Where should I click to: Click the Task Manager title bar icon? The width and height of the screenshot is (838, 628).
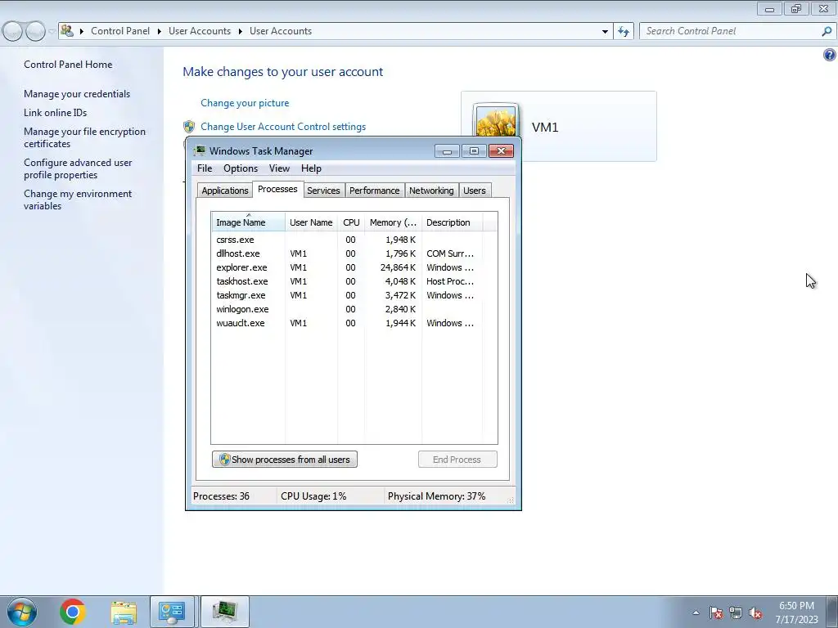coord(200,150)
